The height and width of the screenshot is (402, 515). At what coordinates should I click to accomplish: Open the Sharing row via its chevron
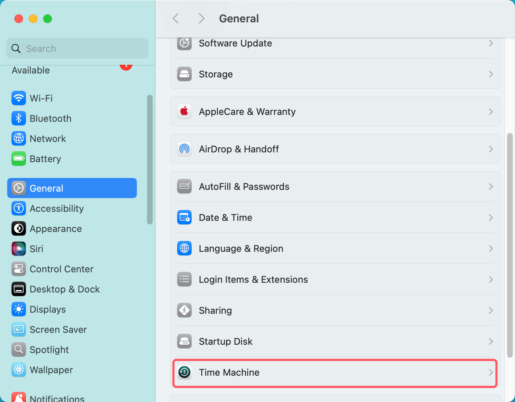point(491,310)
